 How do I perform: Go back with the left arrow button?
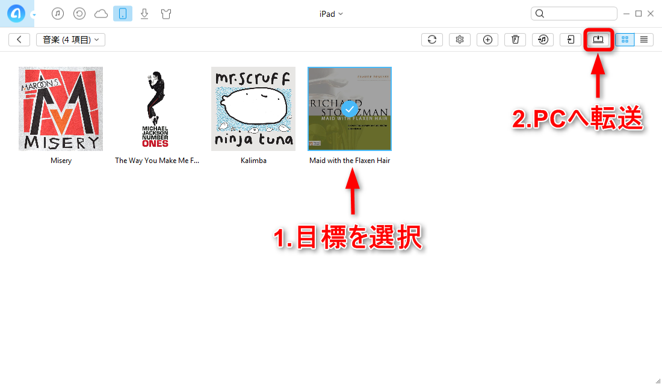19,39
